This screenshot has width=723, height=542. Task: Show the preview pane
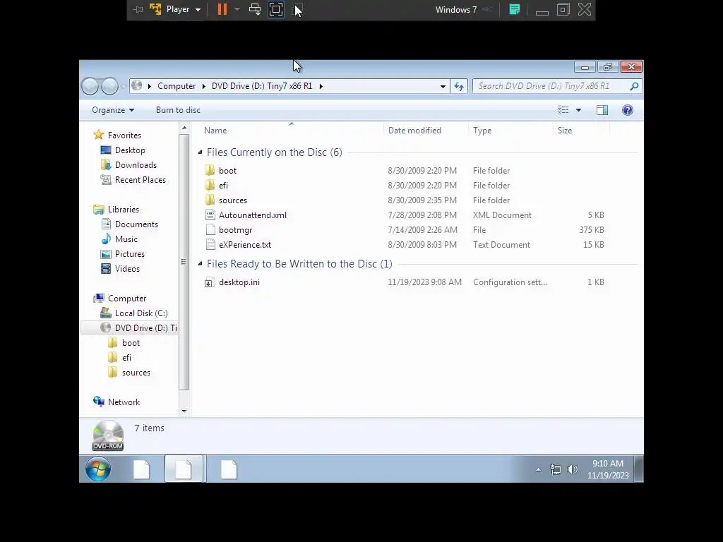click(602, 110)
